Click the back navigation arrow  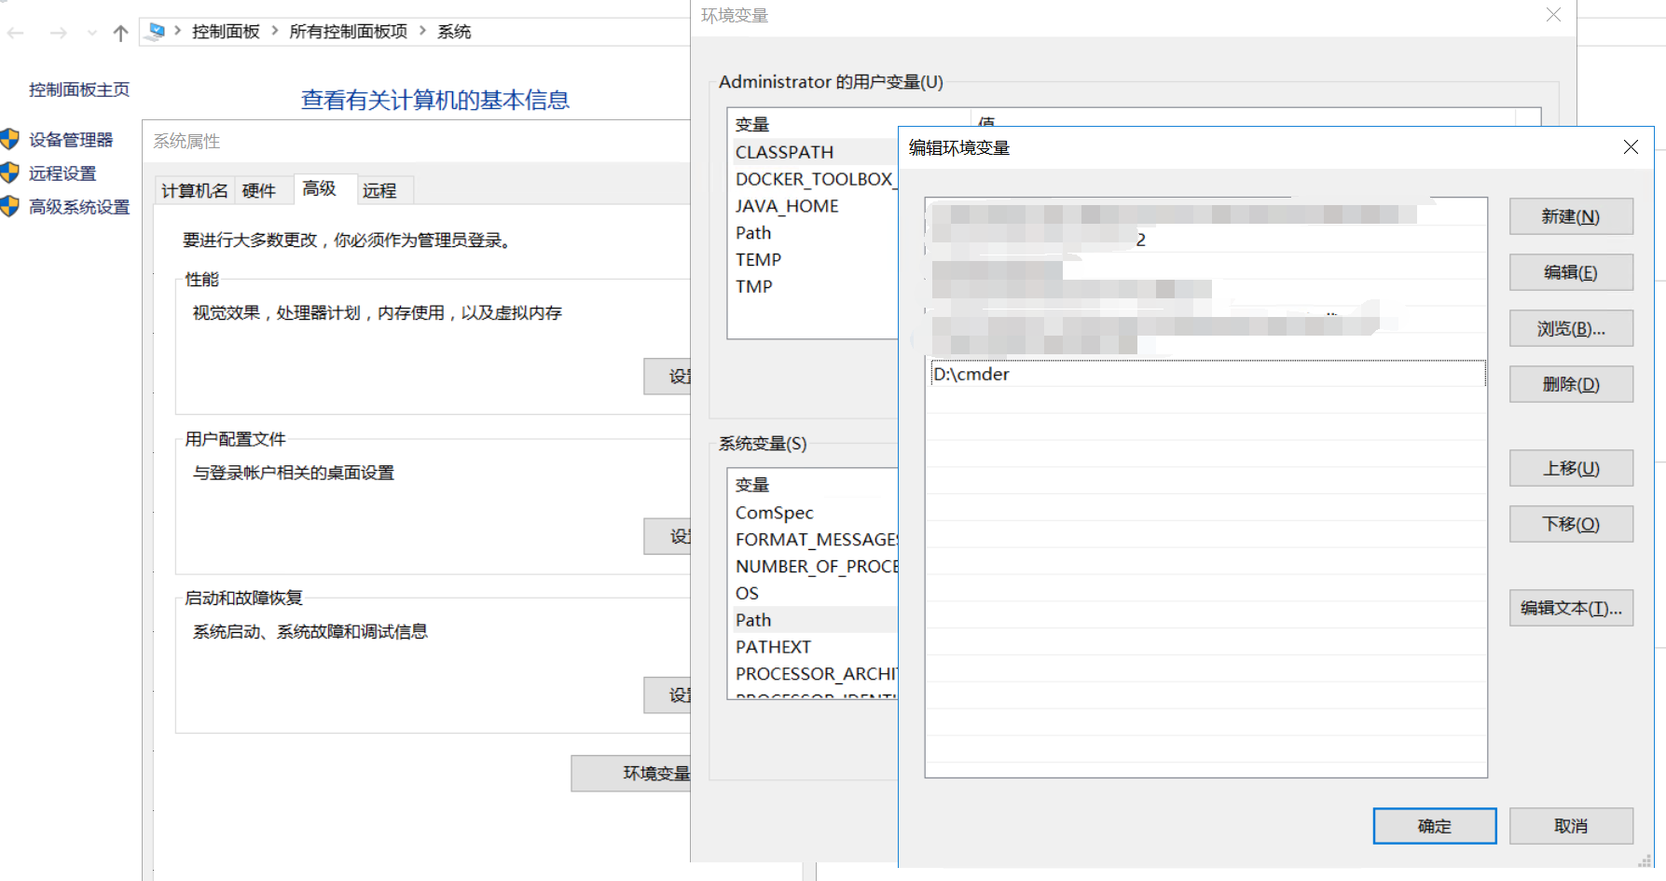(x=15, y=32)
